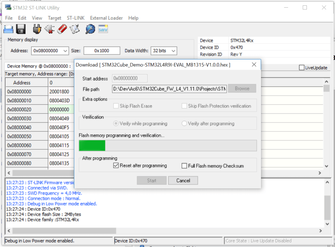Image resolution: width=335 pixels, height=247 pixels.
Task: Open the External Loader menu
Action: [106, 18]
